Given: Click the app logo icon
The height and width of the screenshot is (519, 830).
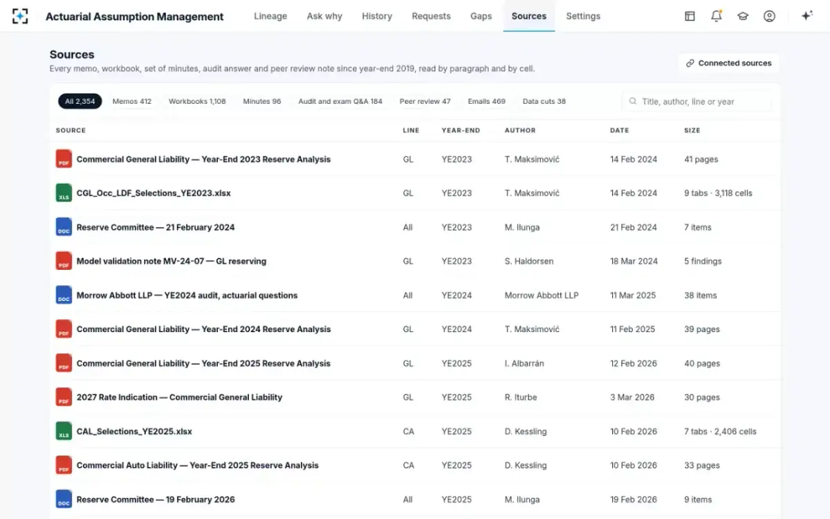Looking at the screenshot, I should coord(20,16).
